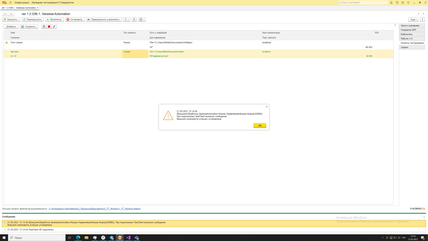This screenshot has height=241, width=428.
Task: Open the 1C main hamburger menu
Action: 10,2
